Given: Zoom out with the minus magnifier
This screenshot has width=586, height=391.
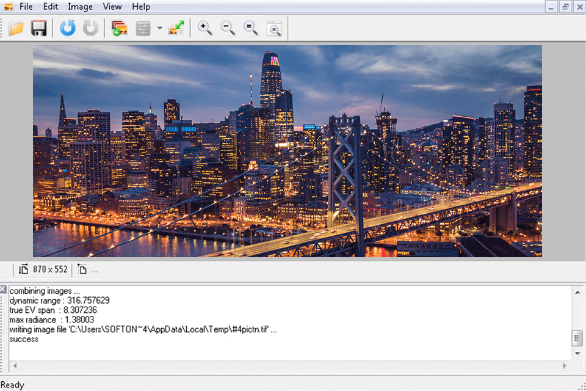Looking at the screenshot, I should pos(228,29).
